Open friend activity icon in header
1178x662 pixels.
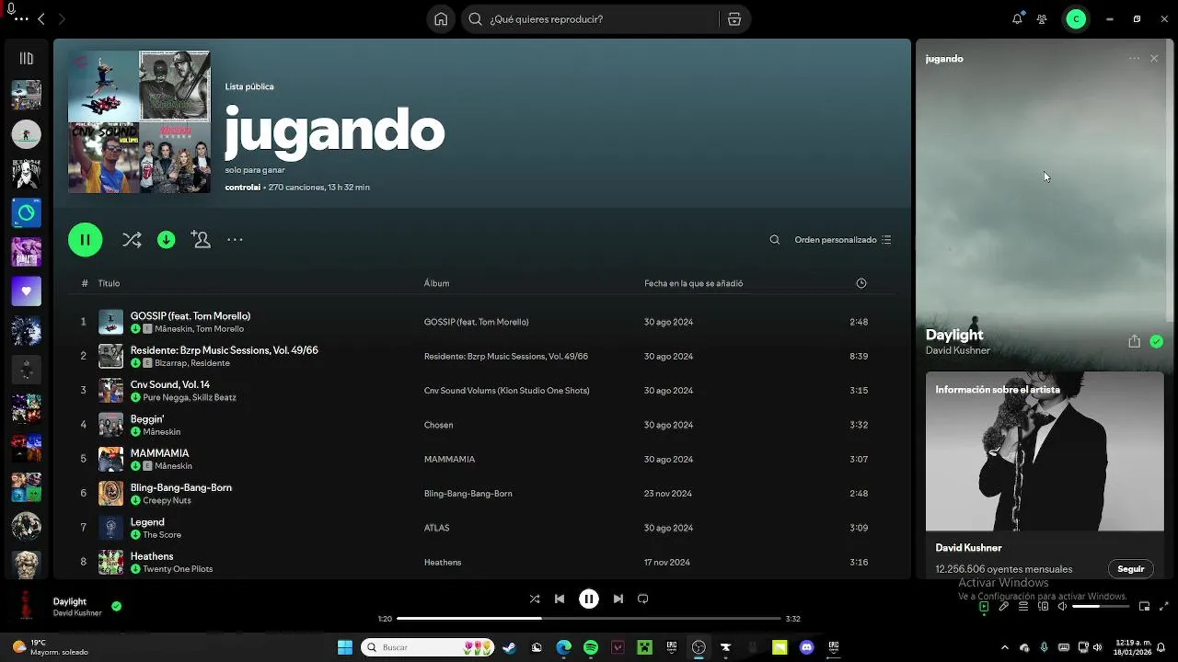pos(1042,19)
